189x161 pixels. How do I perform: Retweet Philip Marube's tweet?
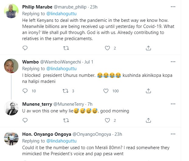click(x=65, y=48)
